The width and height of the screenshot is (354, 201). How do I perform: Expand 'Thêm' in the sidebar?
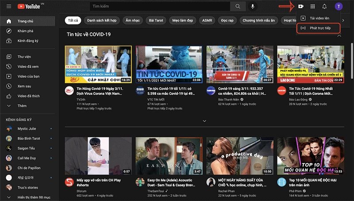[22, 106]
